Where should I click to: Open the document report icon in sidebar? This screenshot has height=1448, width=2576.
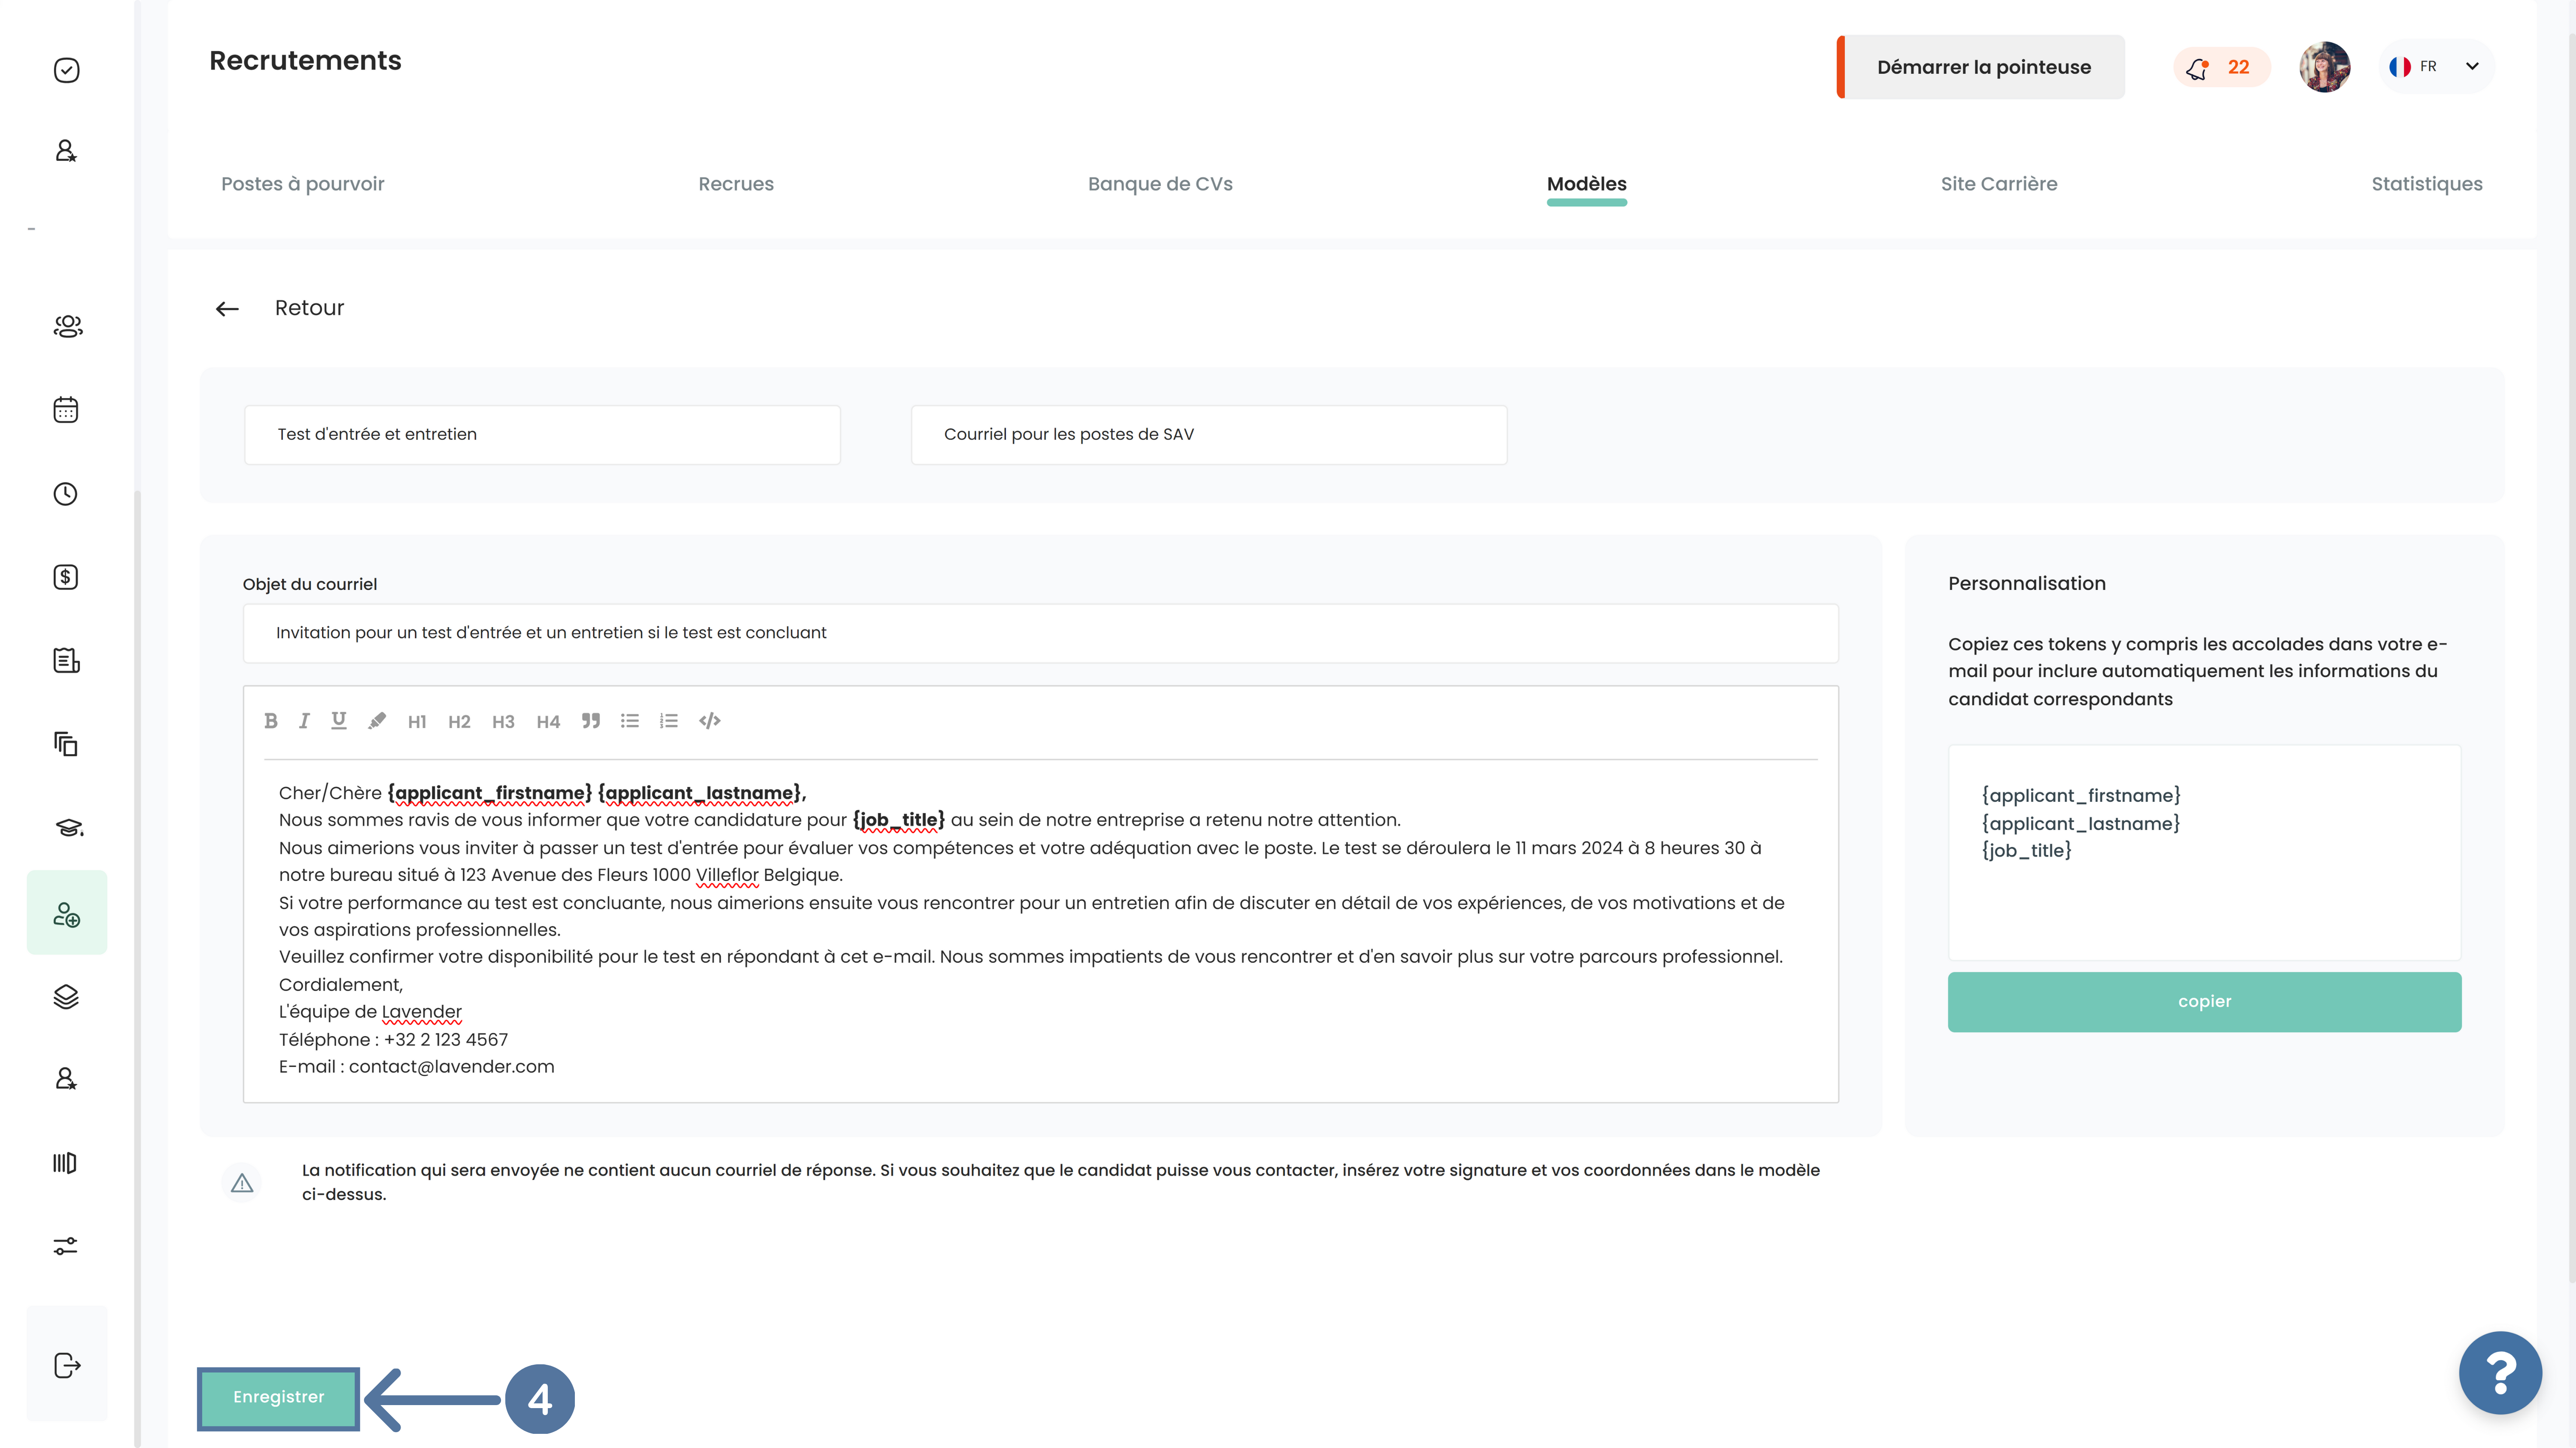(66, 661)
